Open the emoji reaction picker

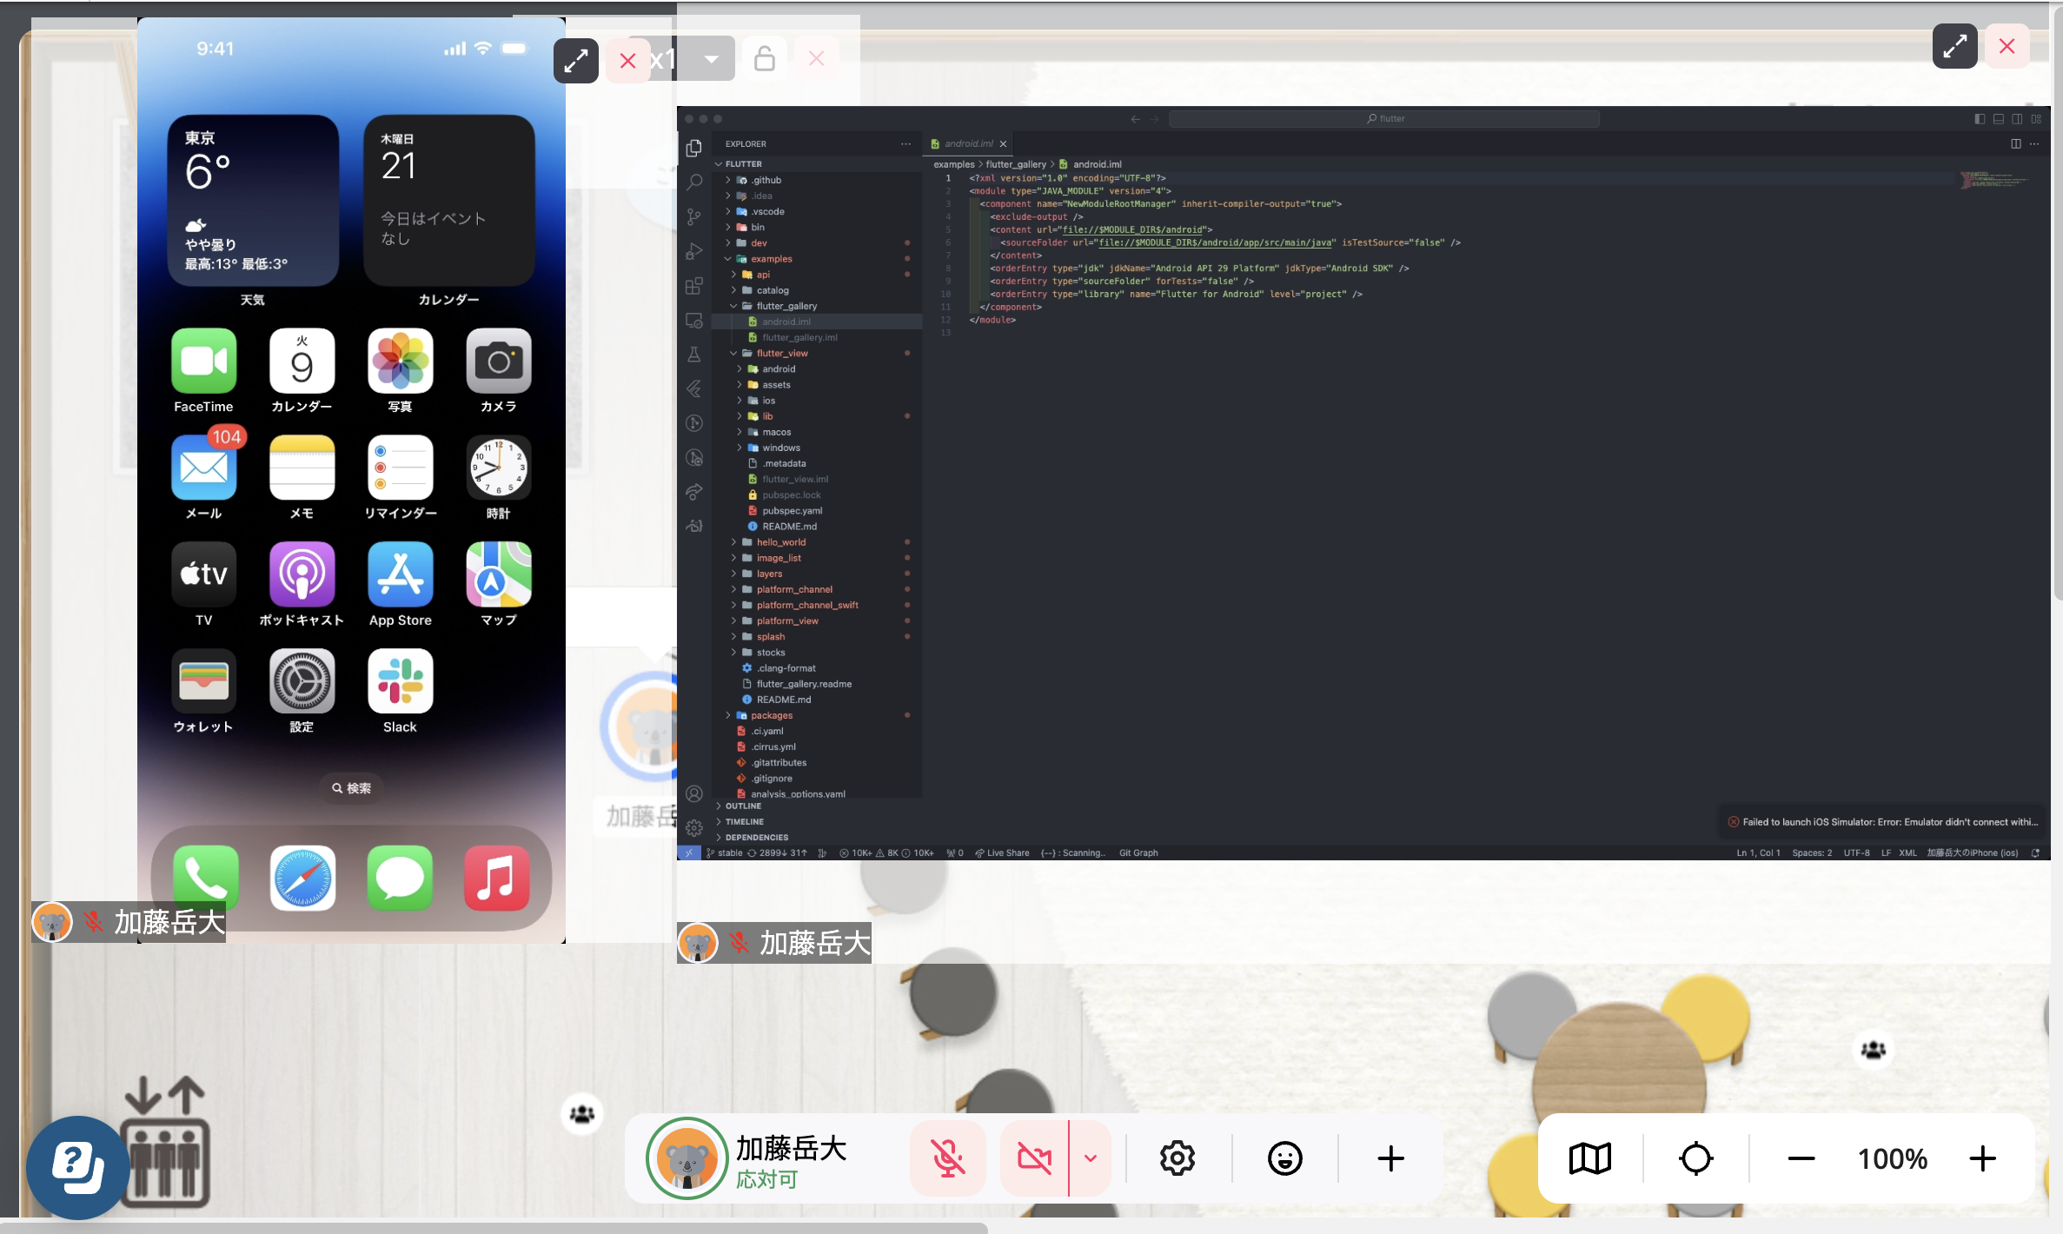click(1284, 1158)
